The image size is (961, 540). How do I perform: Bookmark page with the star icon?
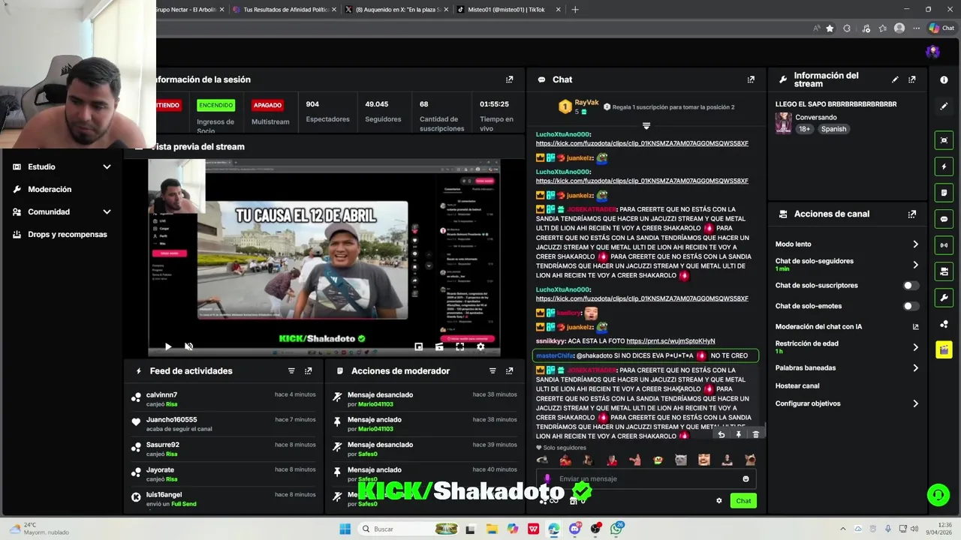coord(830,28)
